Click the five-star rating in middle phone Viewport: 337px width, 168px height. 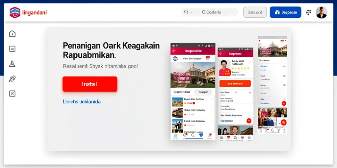240,68
